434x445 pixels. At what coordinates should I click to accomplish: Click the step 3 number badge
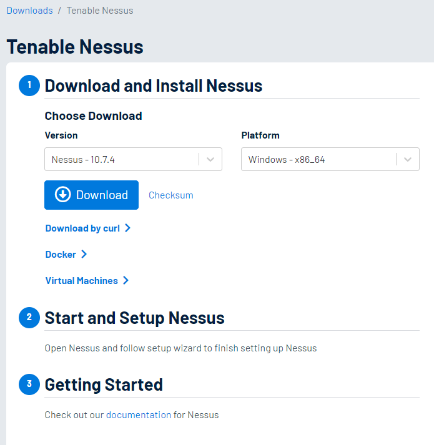coord(29,384)
